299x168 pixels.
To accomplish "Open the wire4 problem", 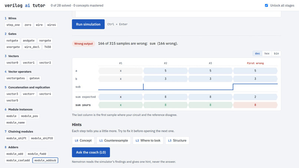I will pyautogui.click(x=52, y=25).
